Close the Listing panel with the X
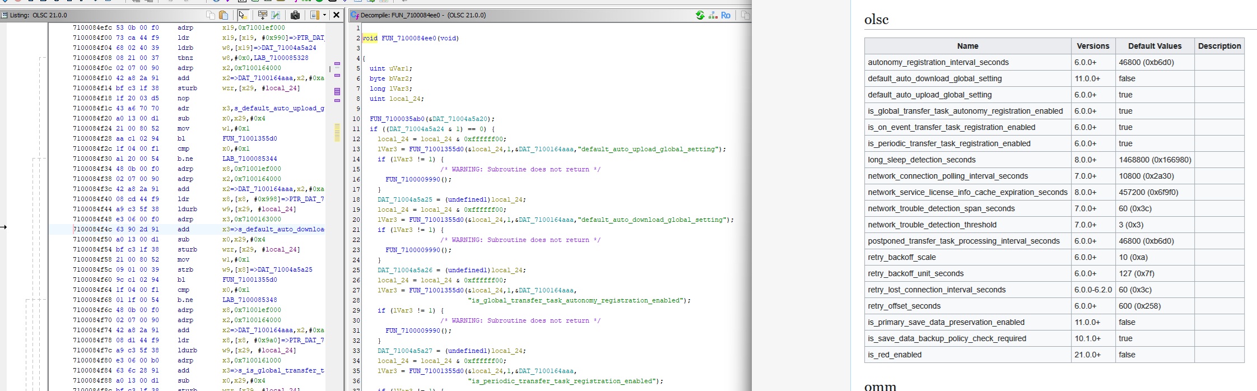Screen dimensions: 1257x391 pyautogui.click(x=336, y=15)
